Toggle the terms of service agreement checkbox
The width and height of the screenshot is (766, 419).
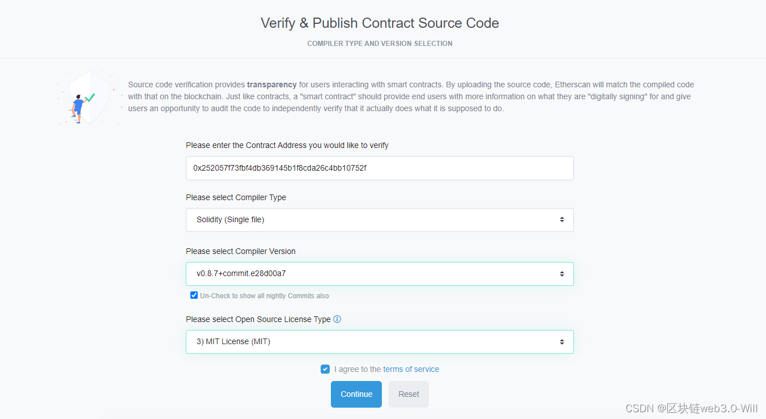(325, 369)
